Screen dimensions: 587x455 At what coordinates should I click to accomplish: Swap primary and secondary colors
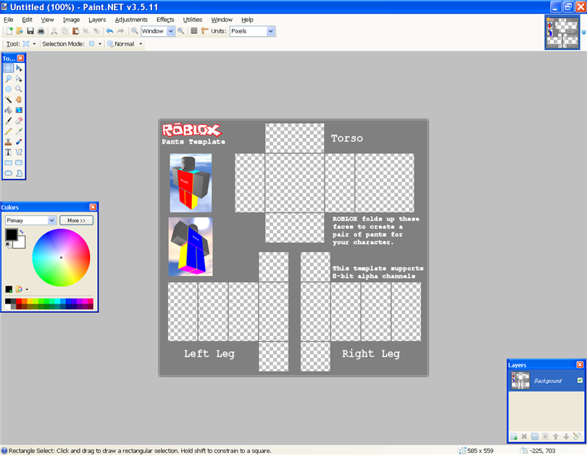click(22, 232)
